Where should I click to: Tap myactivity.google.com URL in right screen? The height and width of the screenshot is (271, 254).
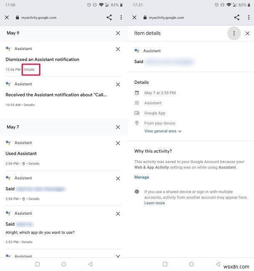(x=166, y=18)
